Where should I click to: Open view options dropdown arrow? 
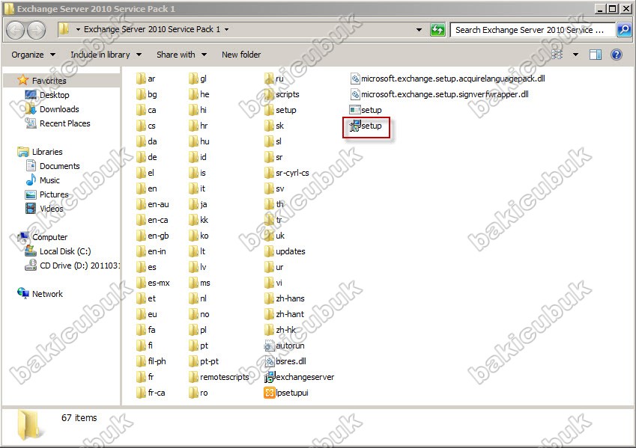575,55
